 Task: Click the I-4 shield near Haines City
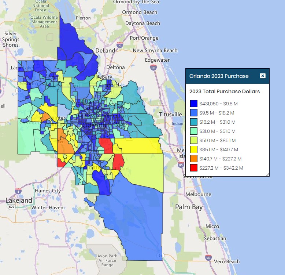point(18,191)
